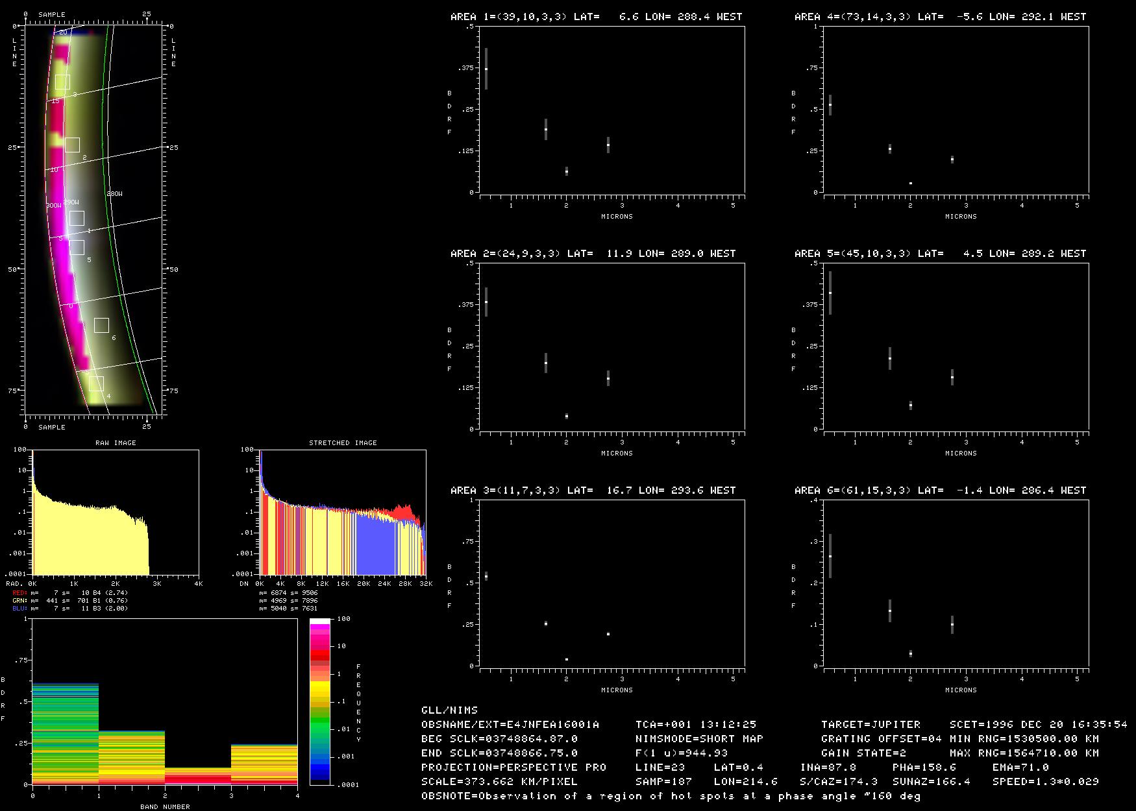
Task: Click the STRETCHED IMAGE histogram plot
Action: tap(343, 512)
